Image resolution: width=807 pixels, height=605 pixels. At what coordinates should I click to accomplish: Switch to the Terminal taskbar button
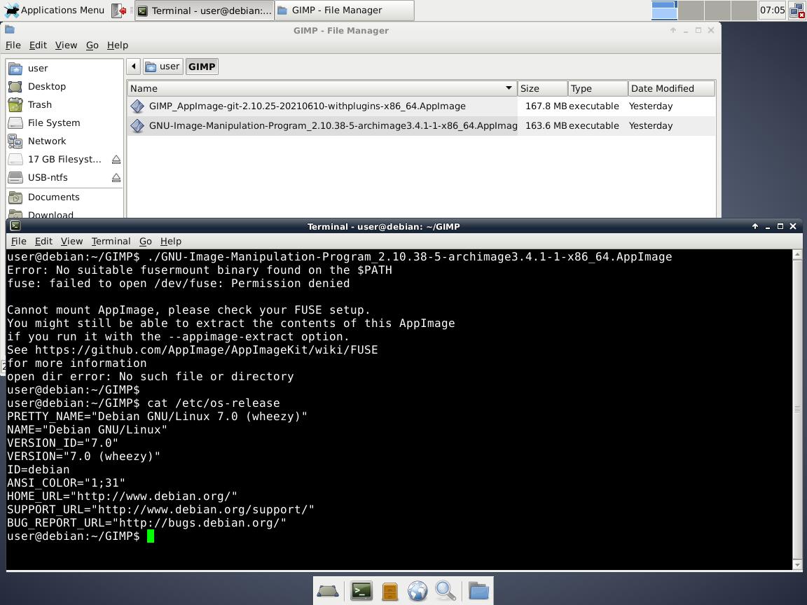(205, 11)
